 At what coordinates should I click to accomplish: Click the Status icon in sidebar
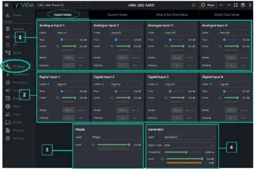click(8, 15)
